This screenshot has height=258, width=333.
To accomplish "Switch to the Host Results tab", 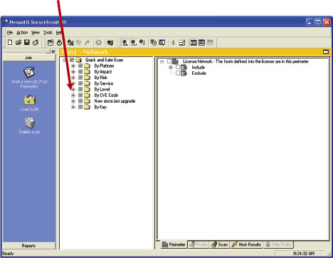I will point(247,244).
